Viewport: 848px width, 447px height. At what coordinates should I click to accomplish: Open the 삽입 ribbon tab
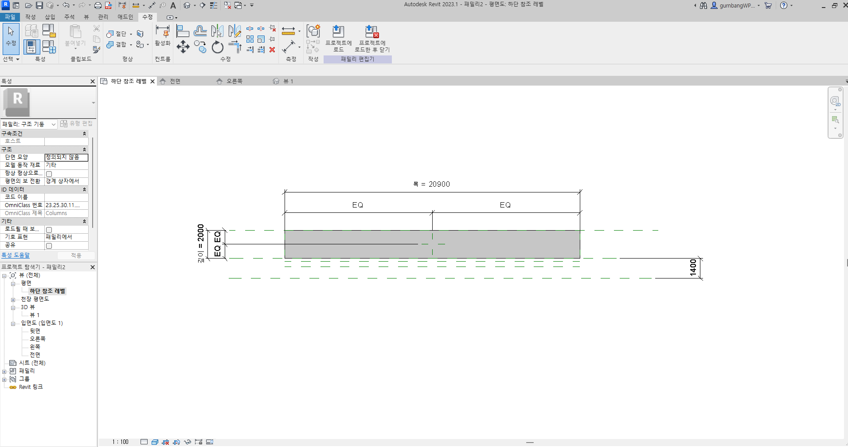coord(50,17)
